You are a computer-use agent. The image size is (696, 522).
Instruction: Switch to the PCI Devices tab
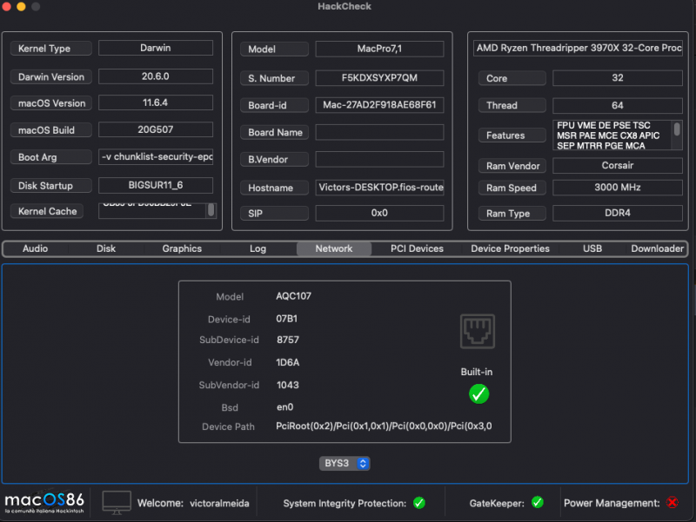[x=416, y=248]
